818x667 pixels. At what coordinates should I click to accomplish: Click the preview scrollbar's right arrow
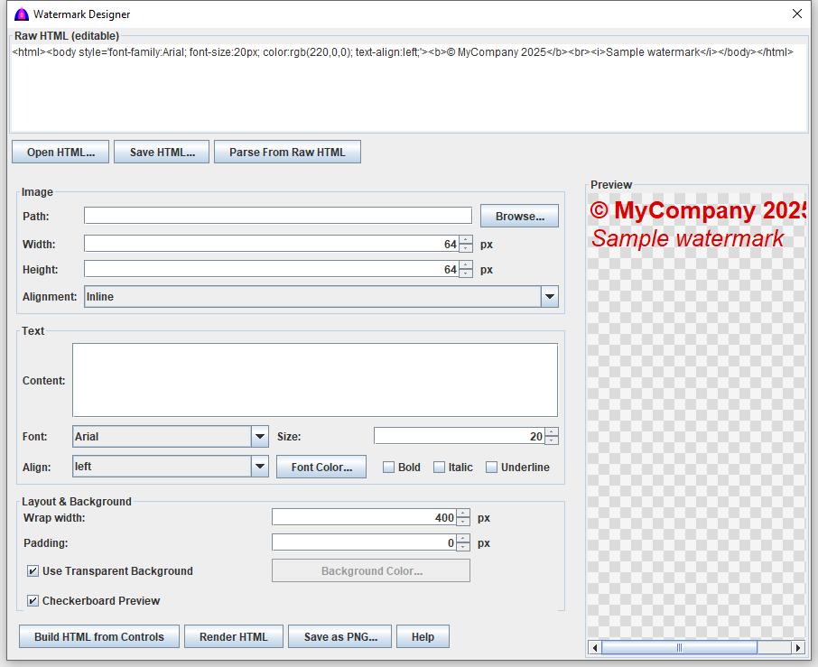tap(796, 647)
